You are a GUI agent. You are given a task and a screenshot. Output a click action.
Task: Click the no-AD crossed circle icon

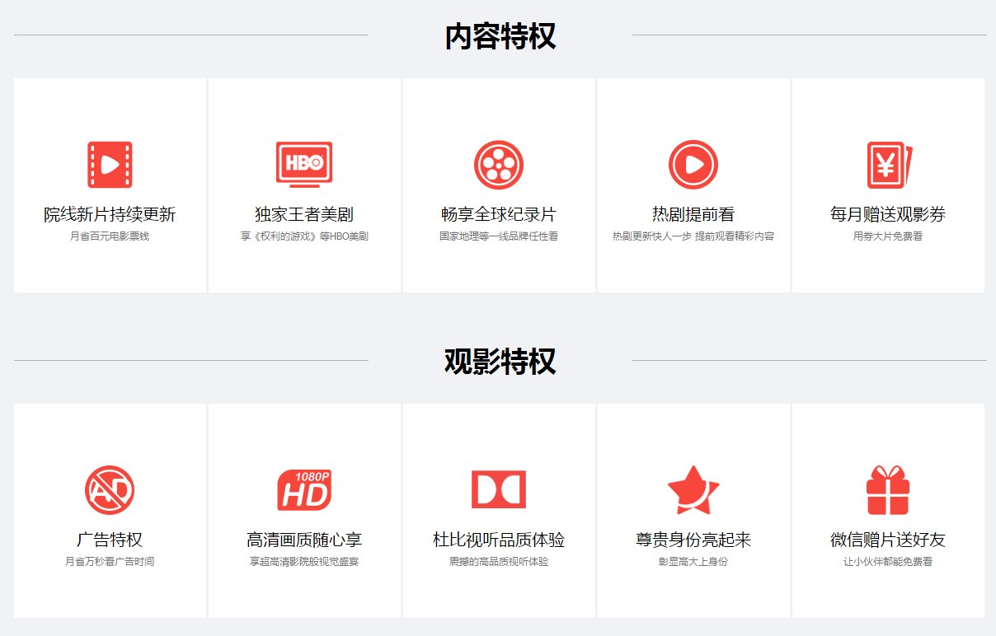(110, 490)
